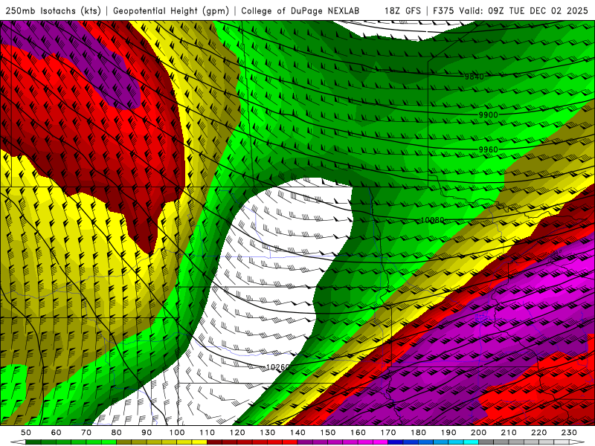Click the olive swatch directly under 80
Screen dimensions: 595x446
pos(124,442)
